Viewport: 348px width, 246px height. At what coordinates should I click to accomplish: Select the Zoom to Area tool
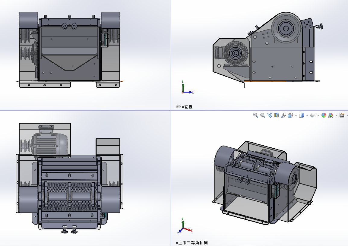[262, 115]
